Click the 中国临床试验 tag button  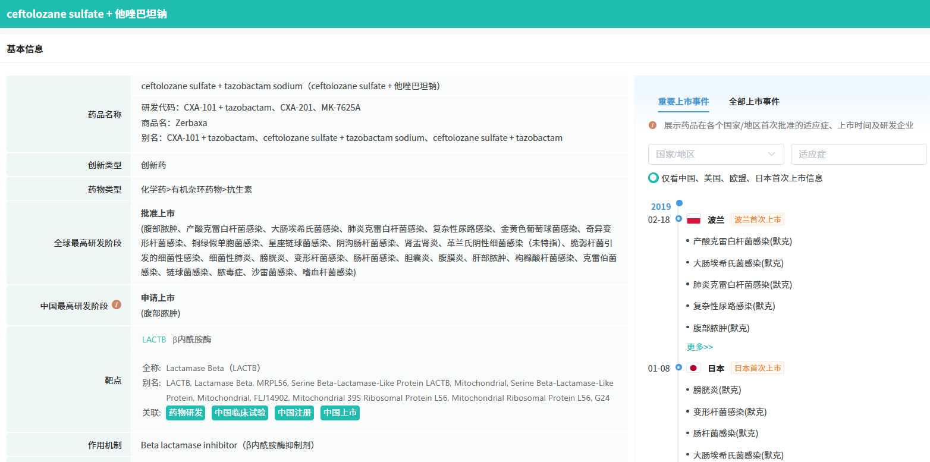(x=240, y=413)
